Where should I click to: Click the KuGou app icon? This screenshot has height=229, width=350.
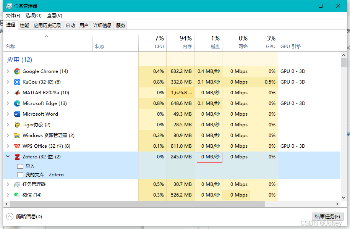pyautogui.click(x=17, y=82)
